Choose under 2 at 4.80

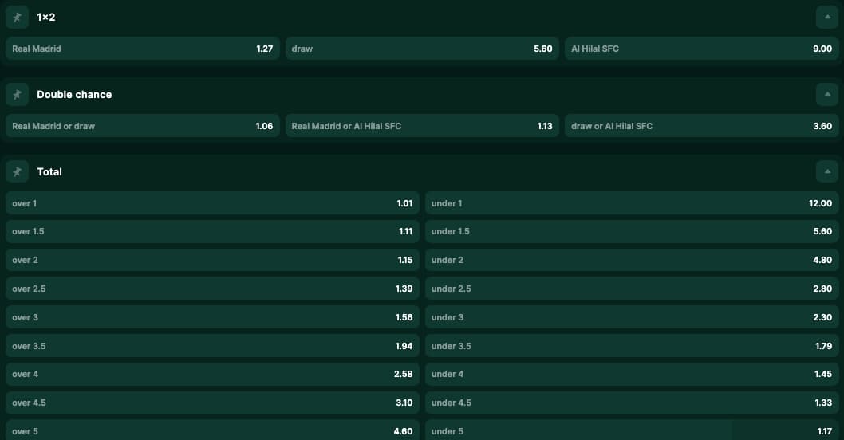[632, 260]
